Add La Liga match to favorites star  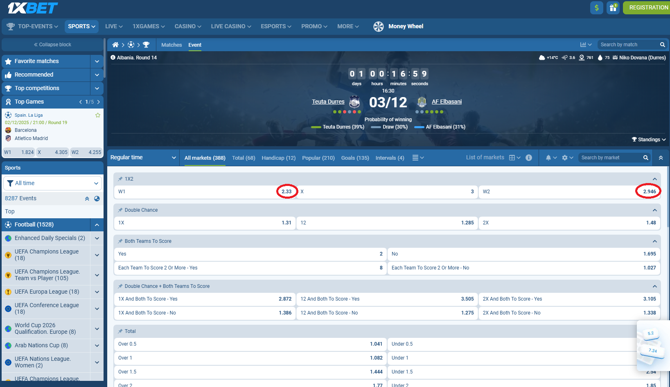[x=98, y=115]
